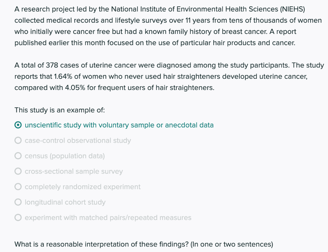Click 'This study is an example of:' prompt
The height and width of the screenshot is (252, 328).
click(x=60, y=110)
